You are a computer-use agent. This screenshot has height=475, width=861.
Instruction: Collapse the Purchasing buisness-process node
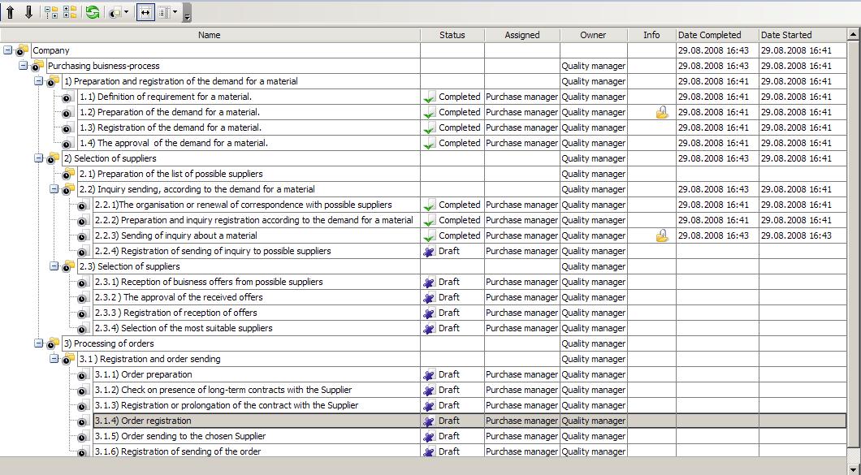23,65
